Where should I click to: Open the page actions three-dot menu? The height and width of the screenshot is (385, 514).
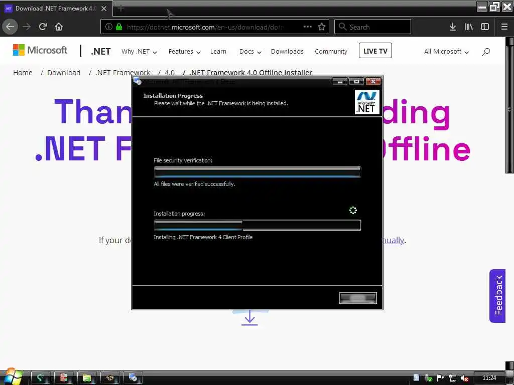pos(308,27)
